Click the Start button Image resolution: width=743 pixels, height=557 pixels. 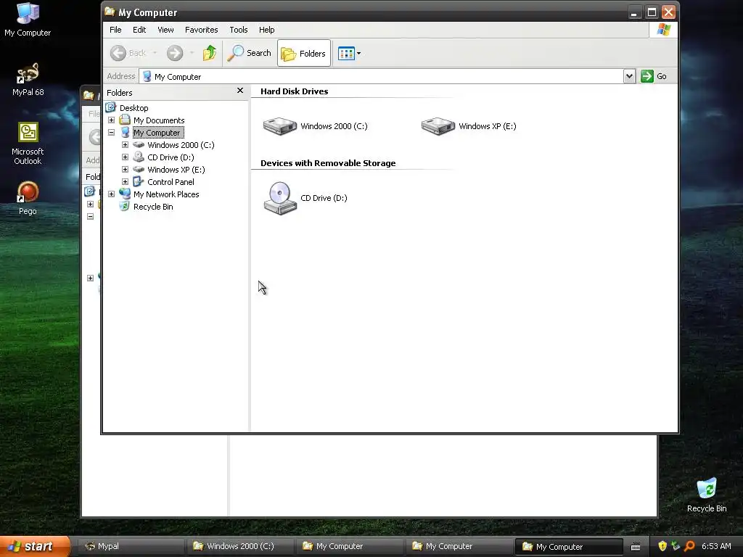(x=35, y=546)
